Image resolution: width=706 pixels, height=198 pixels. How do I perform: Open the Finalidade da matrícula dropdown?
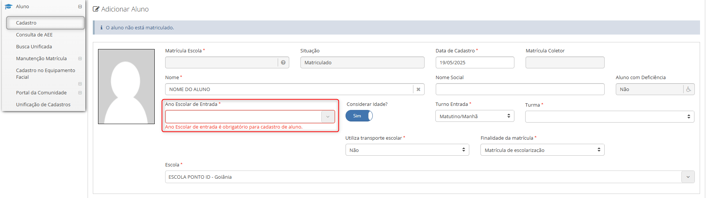click(542, 150)
